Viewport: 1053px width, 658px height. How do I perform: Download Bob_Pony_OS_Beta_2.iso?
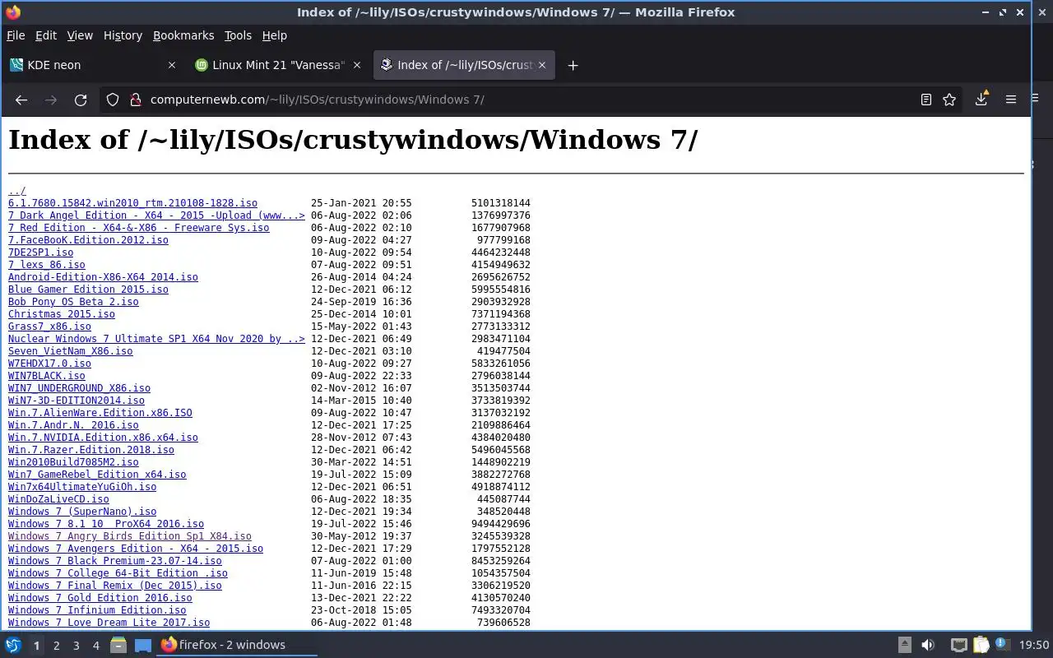coord(73,302)
